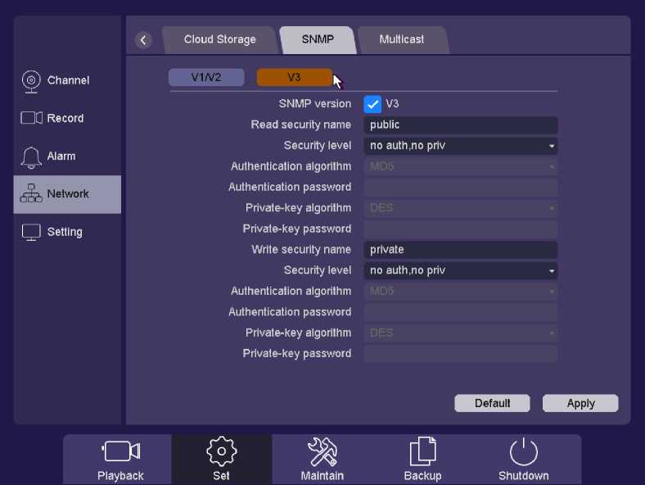Click the Write security name field
Viewport: 645px width, 485px height.
tap(460, 250)
